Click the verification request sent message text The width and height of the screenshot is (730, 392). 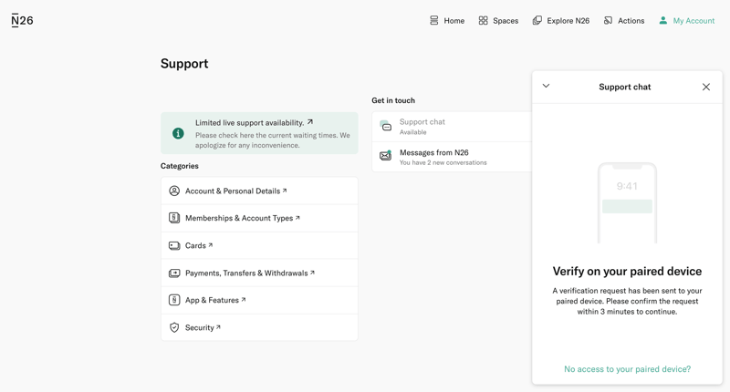click(627, 301)
